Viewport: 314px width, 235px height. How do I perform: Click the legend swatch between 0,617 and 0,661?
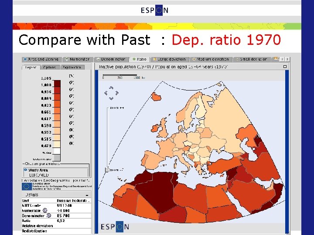(x=57, y=117)
